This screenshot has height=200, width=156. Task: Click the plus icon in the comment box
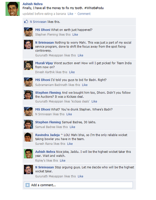click(x=27, y=185)
